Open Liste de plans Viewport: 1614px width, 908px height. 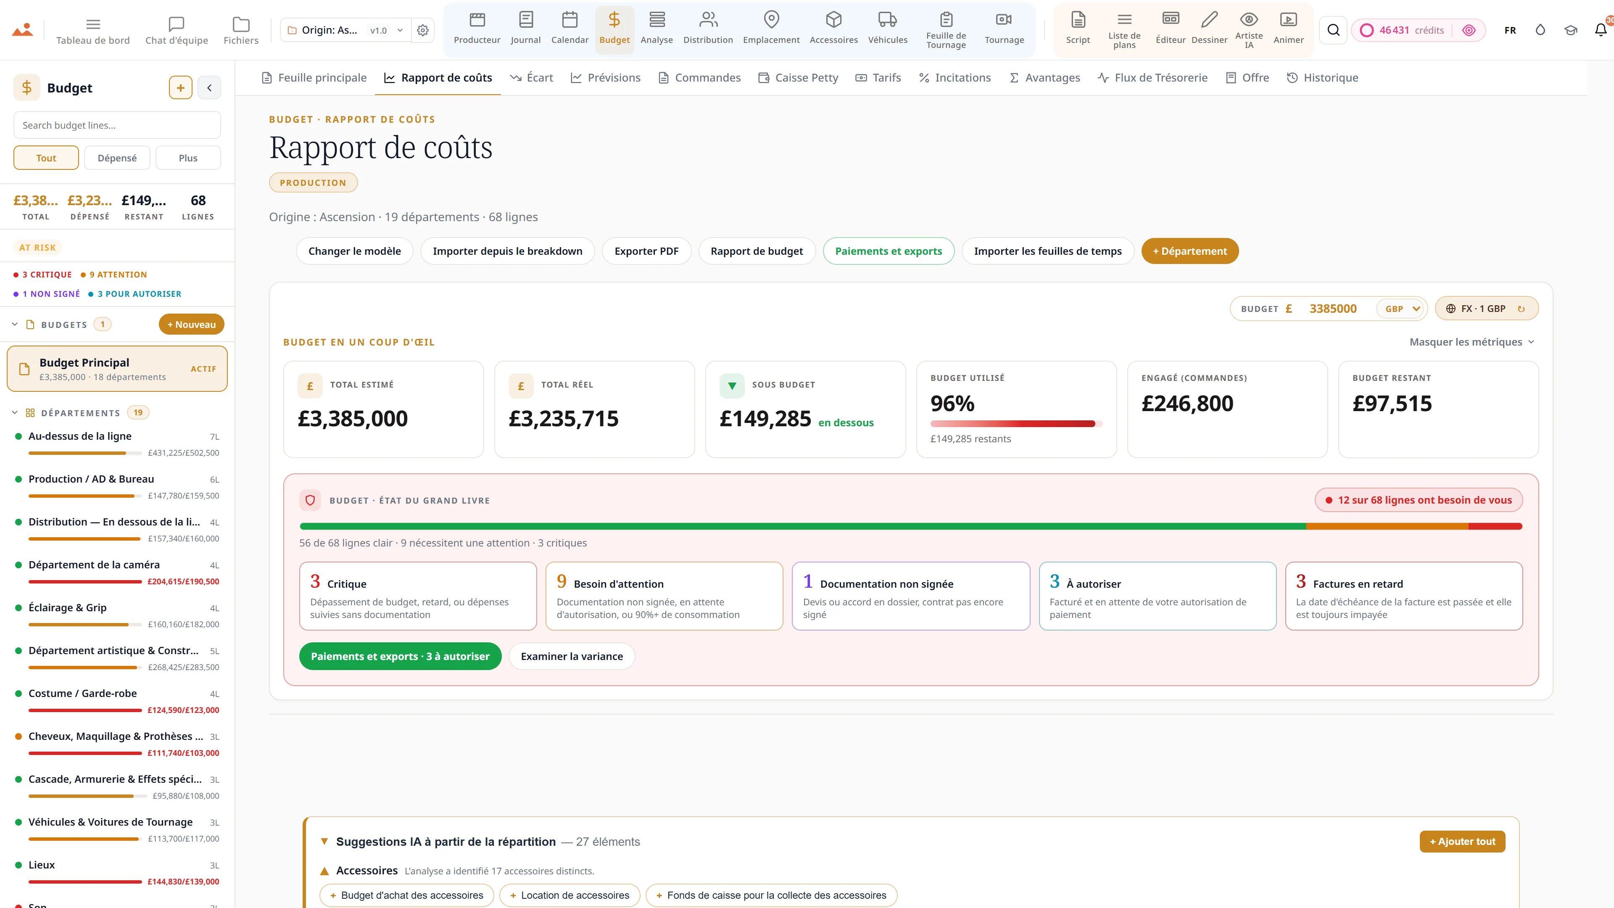click(x=1124, y=30)
